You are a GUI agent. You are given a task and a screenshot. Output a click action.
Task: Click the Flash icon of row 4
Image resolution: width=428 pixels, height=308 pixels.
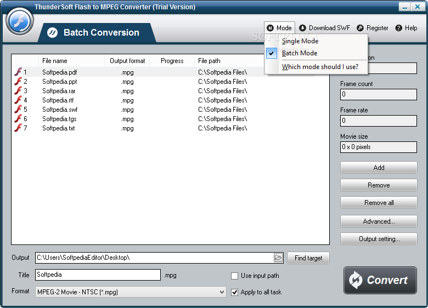pos(18,100)
